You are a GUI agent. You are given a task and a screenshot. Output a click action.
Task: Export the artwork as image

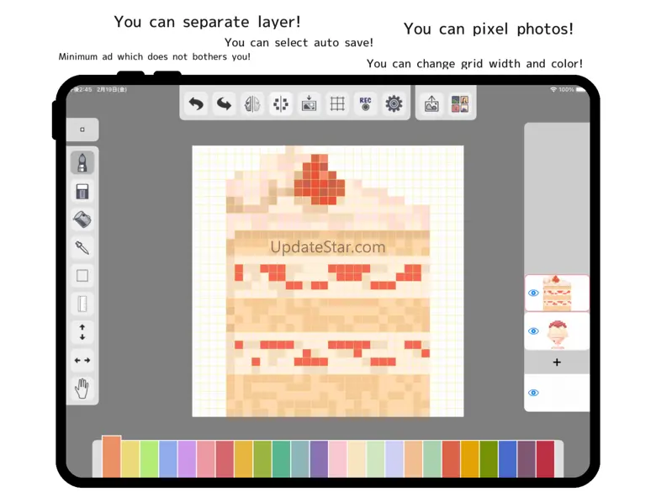click(431, 103)
